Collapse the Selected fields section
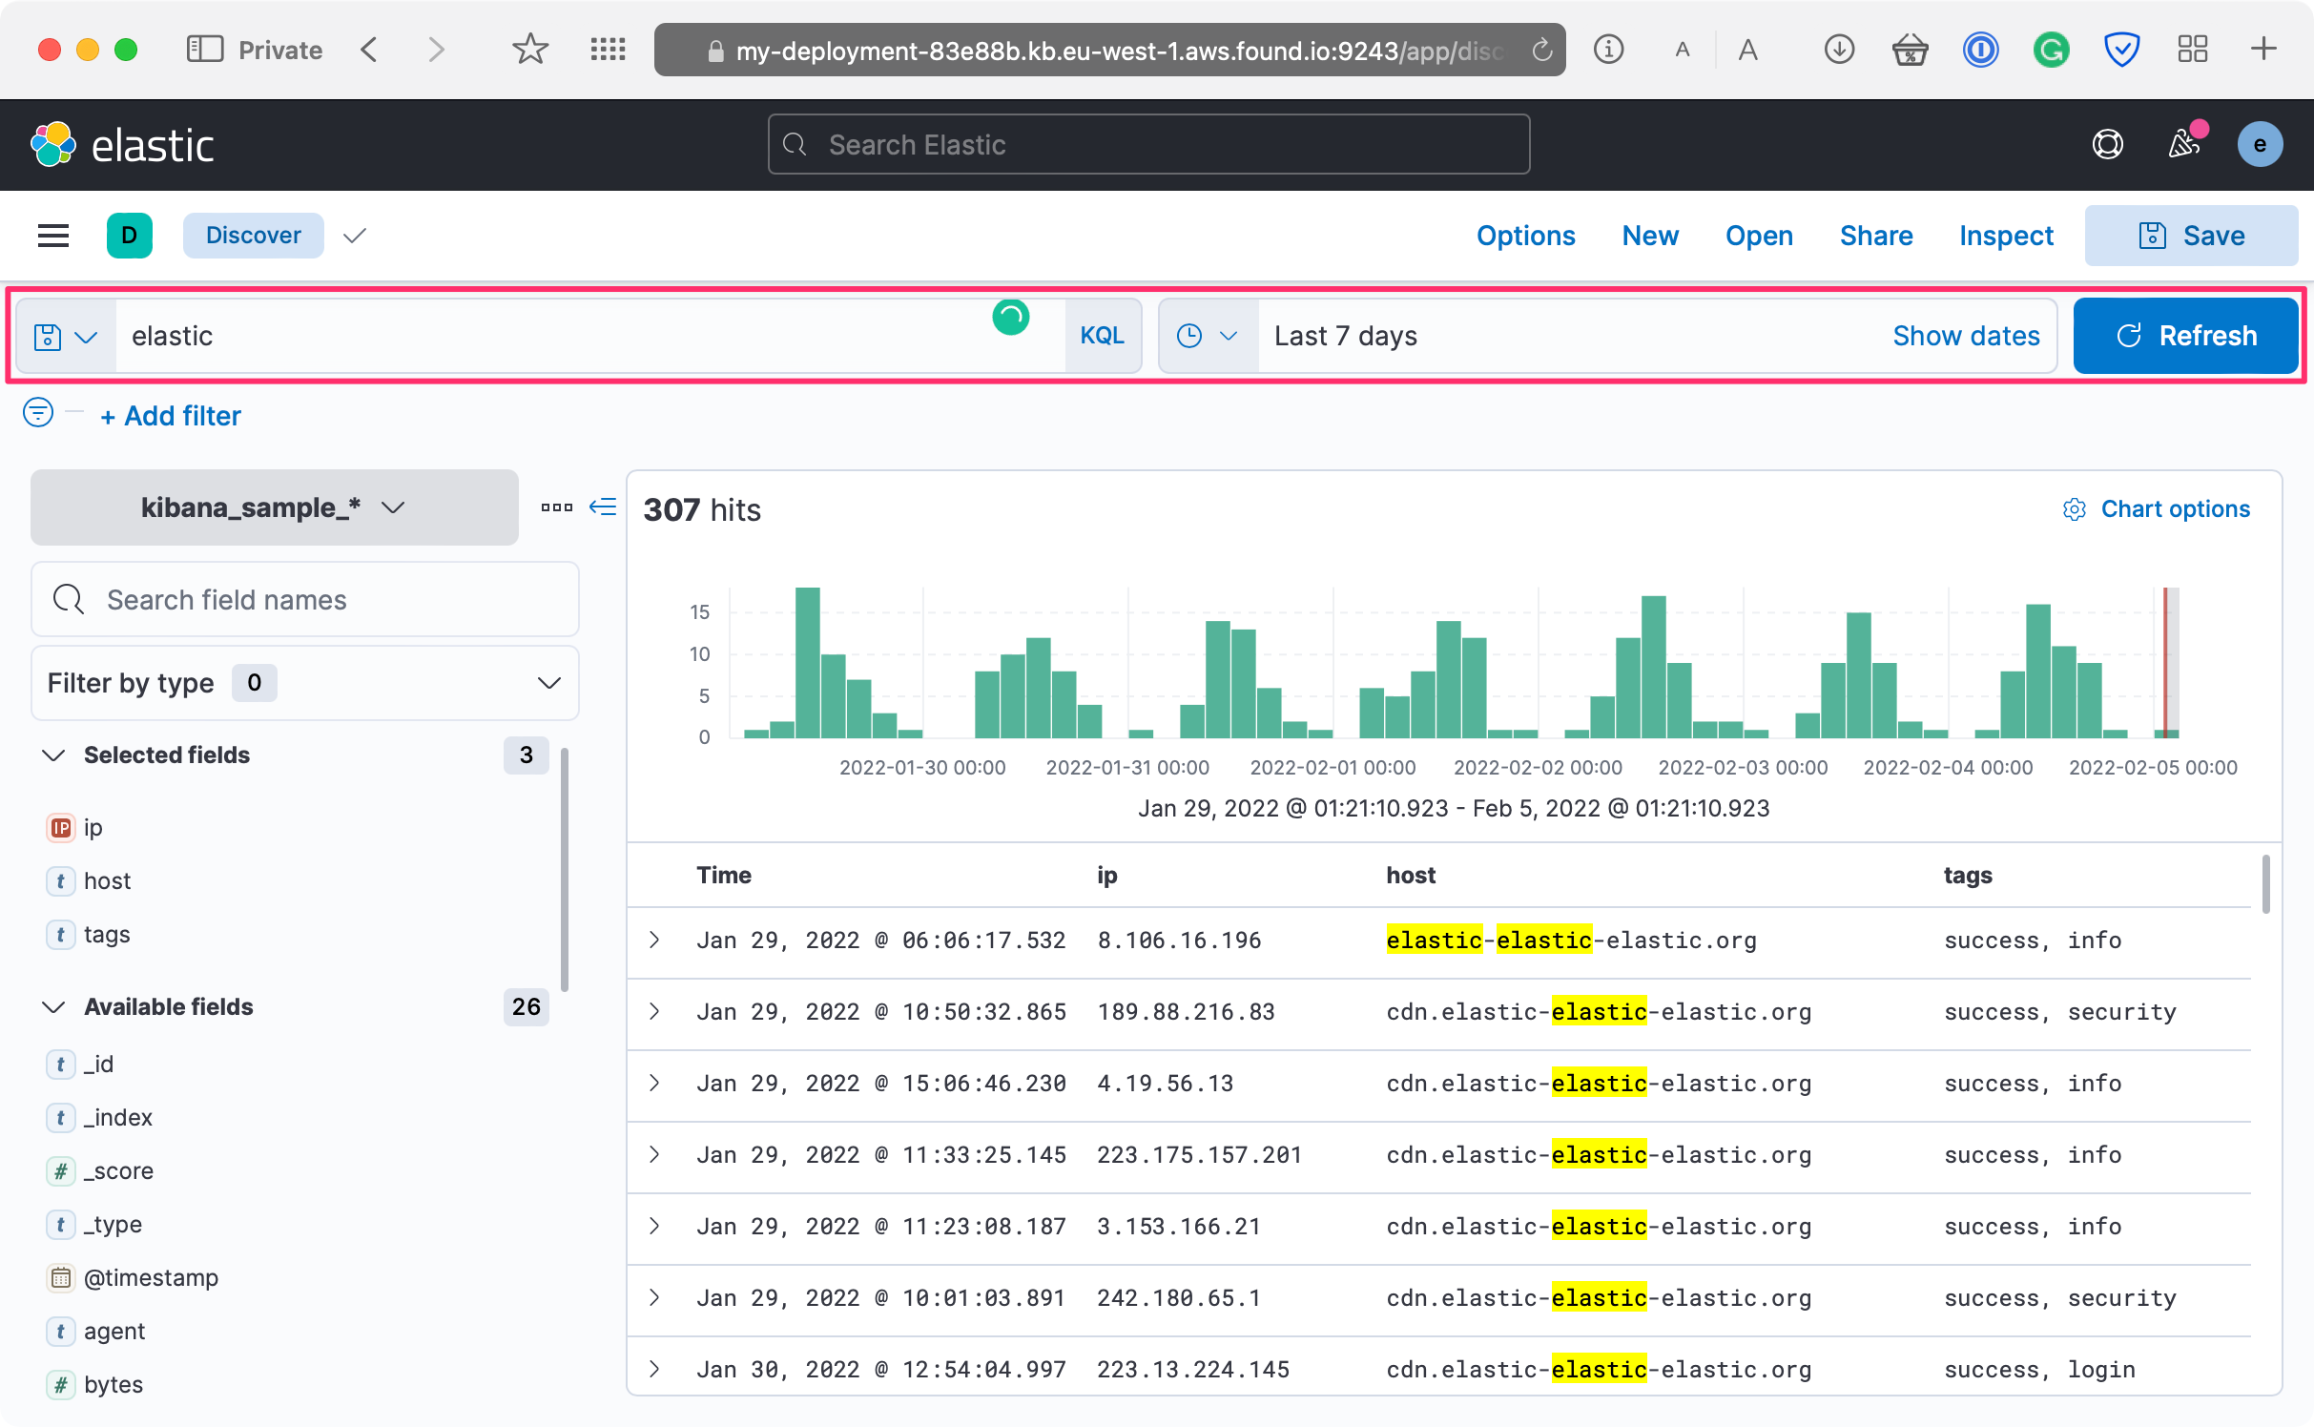2314x1427 pixels. [x=54, y=755]
